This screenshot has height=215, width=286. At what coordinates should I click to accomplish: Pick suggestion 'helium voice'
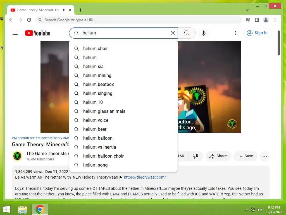[x=123, y=120]
